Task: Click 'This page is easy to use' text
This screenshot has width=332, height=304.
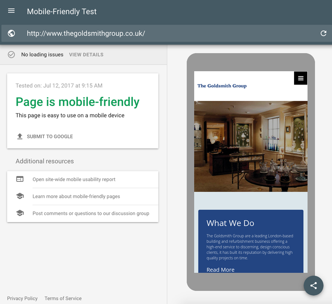Action: (70, 115)
